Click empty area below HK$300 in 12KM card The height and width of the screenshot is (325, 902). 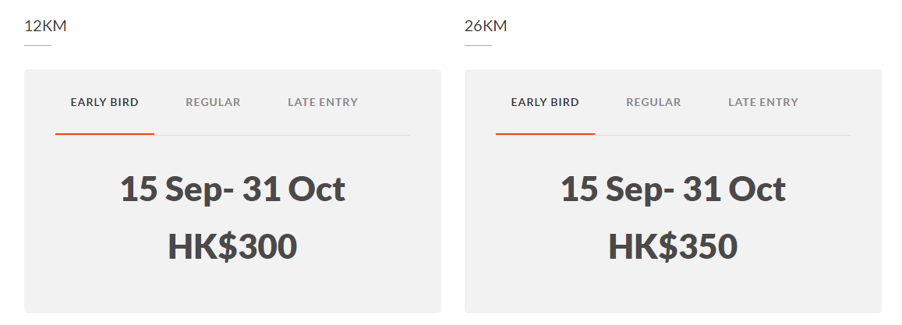[232, 290]
